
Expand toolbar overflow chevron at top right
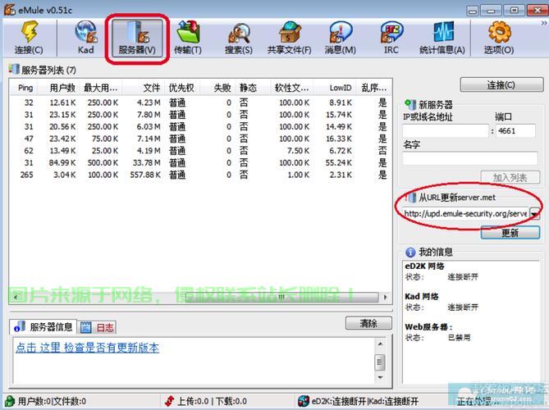(x=544, y=23)
